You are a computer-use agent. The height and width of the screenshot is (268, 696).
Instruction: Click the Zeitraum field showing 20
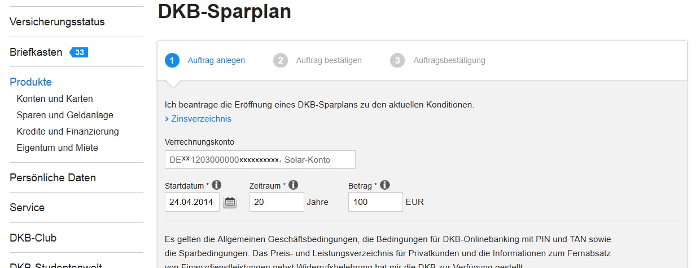point(277,202)
